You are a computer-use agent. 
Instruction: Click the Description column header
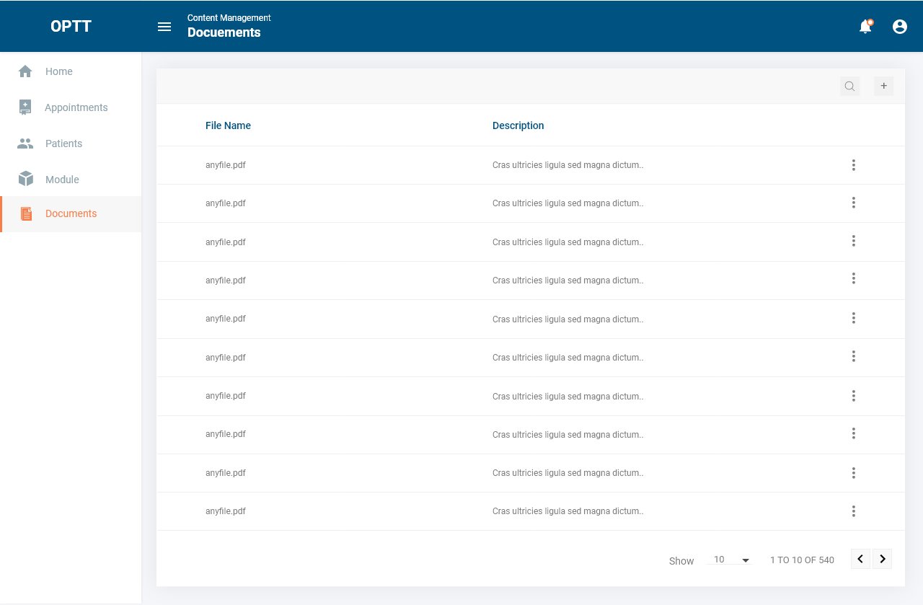click(518, 125)
